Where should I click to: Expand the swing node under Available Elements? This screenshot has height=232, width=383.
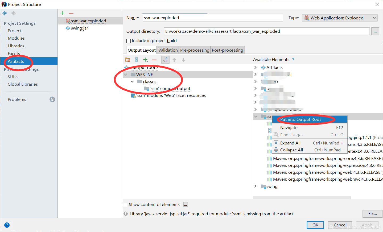pos(256,187)
